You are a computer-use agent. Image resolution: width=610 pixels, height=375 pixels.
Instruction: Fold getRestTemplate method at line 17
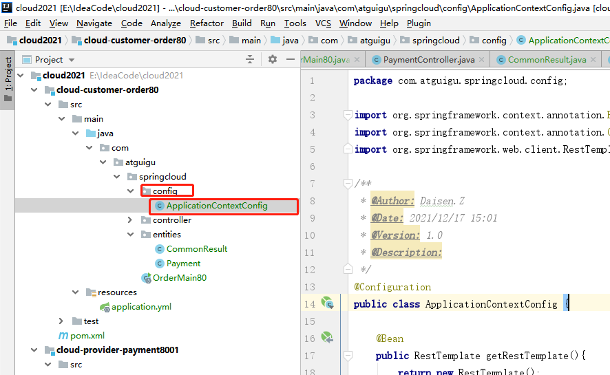(x=348, y=355)
